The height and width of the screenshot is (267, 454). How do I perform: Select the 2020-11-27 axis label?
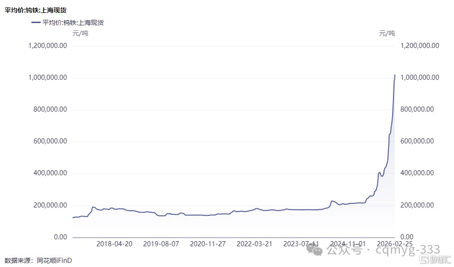[x=208, y=243]
